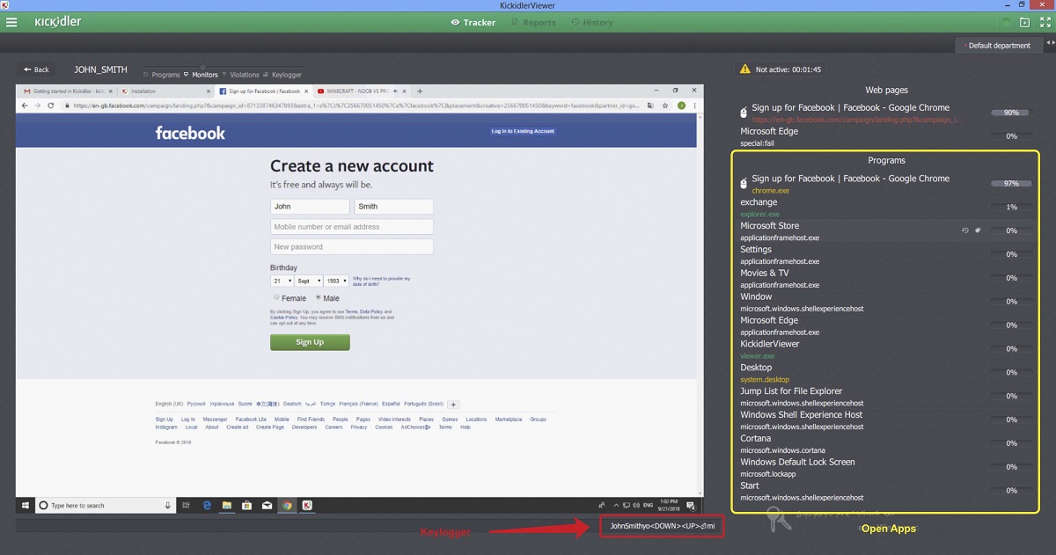Click the Not active warning triangle icon
The image size is (1056, 555).
point(745,69)
